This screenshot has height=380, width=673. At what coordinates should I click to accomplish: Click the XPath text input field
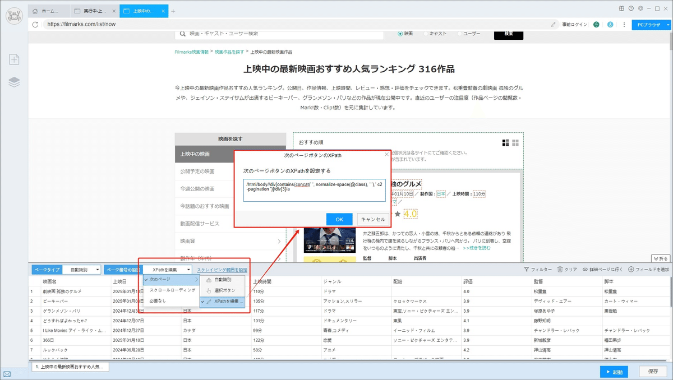[315, 191]
